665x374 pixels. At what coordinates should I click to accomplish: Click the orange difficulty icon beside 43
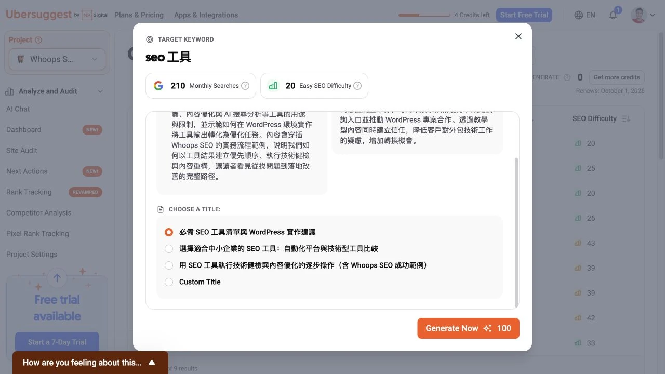(x=578, y=243)
